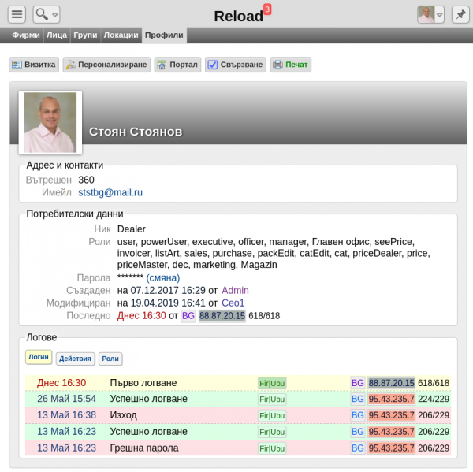Image resolution: width=473 pixels, height=472 pixels.
Task: Click the profile photo of Стоян Стоянов
Action: click(x=50, y=122)
